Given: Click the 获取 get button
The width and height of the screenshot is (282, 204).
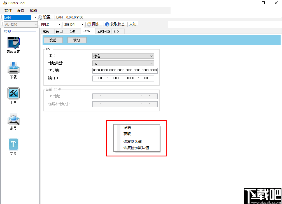Looking at the screenshot, I should click(x=77, y=40).
